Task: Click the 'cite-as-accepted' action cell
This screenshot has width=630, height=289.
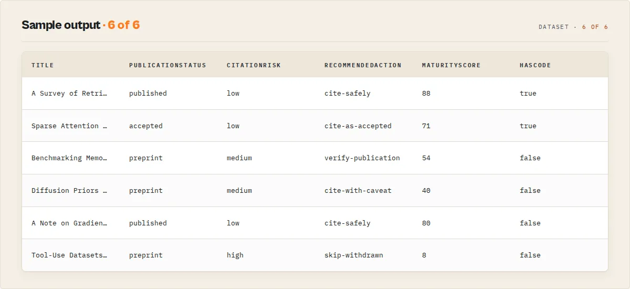Action: (x=358, y=126)
